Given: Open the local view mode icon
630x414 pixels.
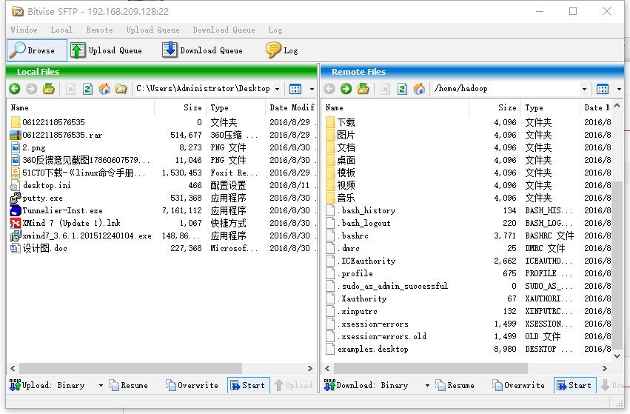Looking at the screenshot, I should coord(295,89).
